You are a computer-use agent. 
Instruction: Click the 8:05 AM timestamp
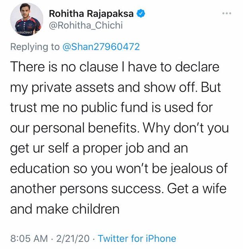tap(29, 239)
